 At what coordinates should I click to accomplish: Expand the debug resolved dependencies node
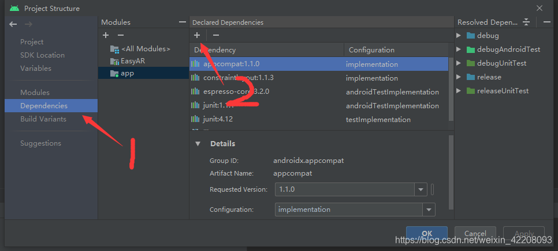tap(459, 36)
